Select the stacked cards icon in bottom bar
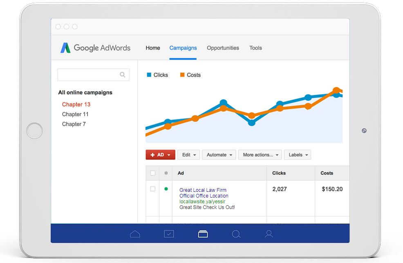This screenshot has width=403, height=263. 203,234
